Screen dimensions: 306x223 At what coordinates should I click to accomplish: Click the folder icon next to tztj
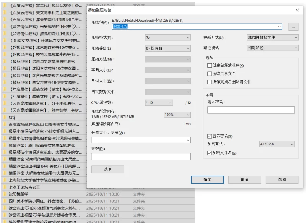click(x=4, y=117)
